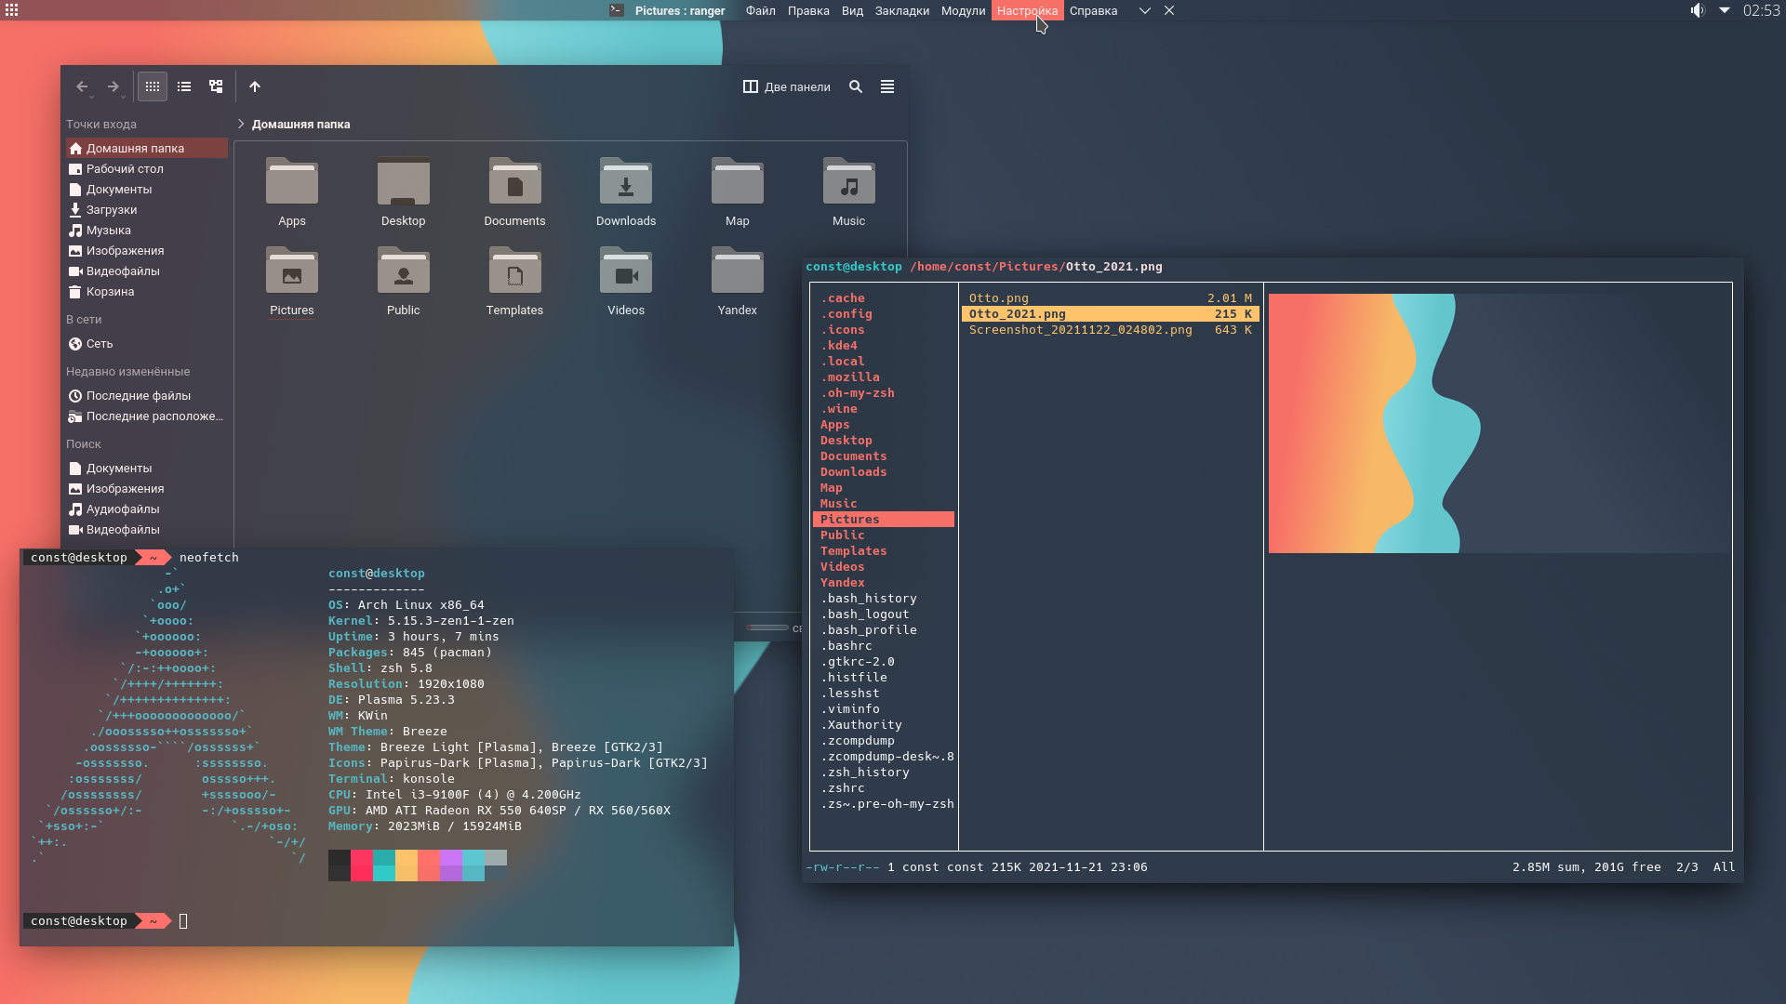The width and height of the screenshot is (1786, 1004).
Task: Open Музыка in places sidebar
Action: (x=147, y=230)
